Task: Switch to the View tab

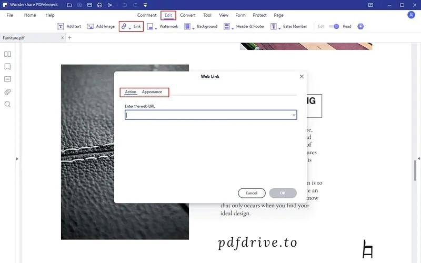Action: pyautogui.click(x=223, y=15)
